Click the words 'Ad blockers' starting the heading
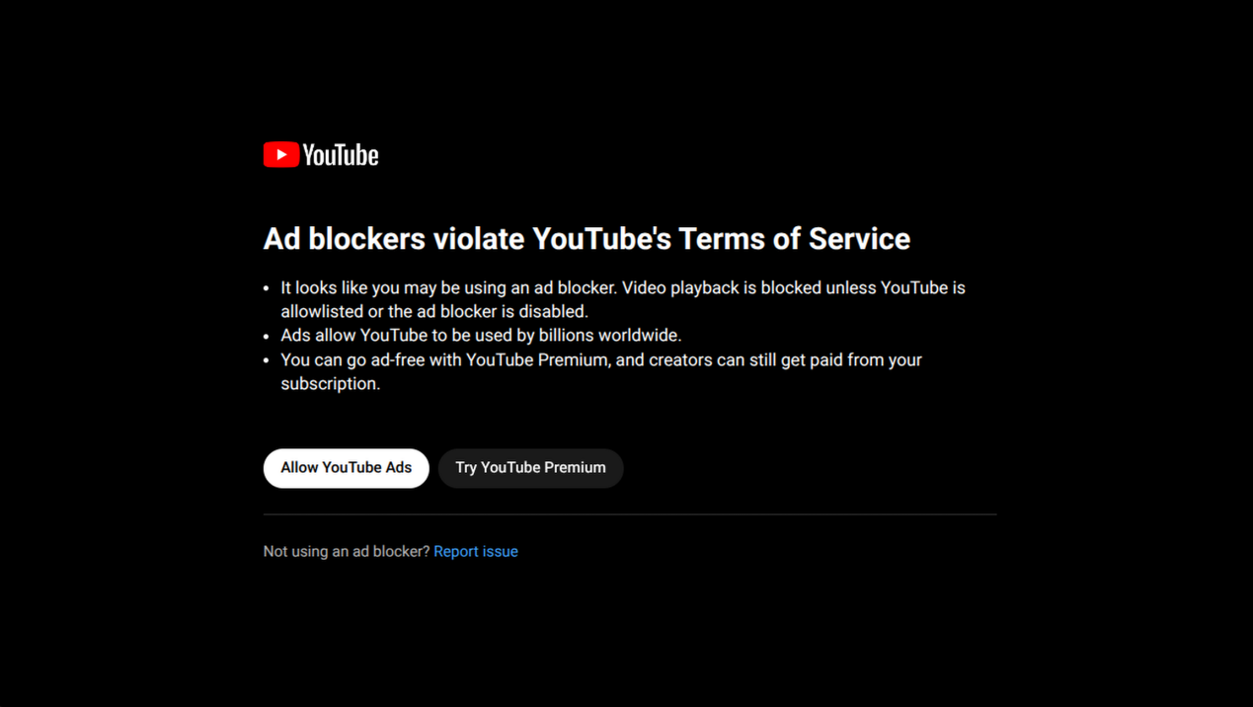The image size is (1253, 707). (x=345, y=239)
